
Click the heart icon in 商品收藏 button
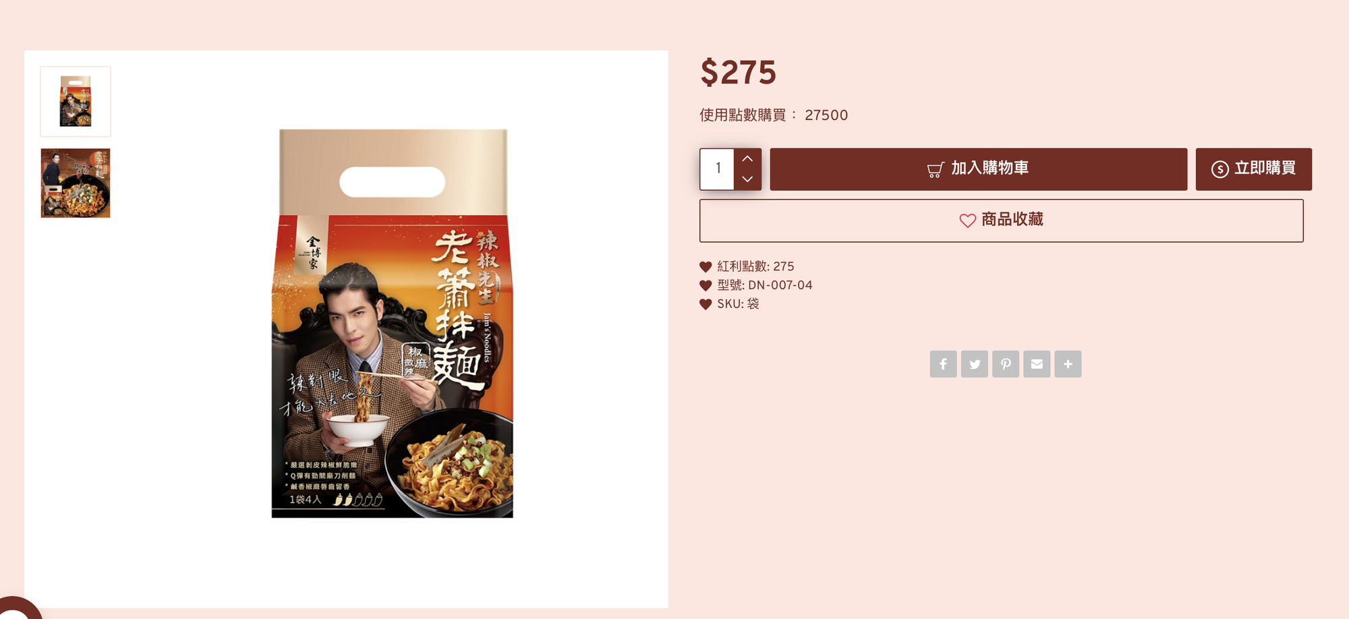(967, 220)
